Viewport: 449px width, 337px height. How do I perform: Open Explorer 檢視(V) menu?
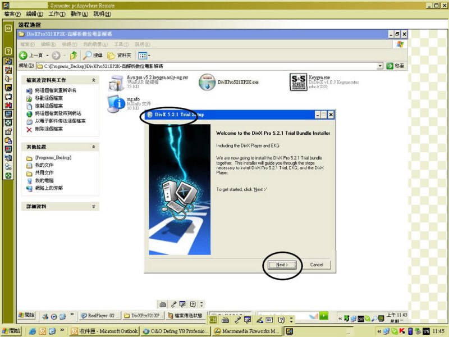(70, 44)
